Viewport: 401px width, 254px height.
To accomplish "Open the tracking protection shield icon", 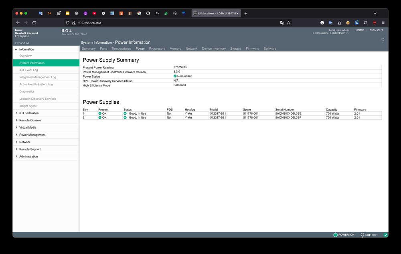I will 68,23.
